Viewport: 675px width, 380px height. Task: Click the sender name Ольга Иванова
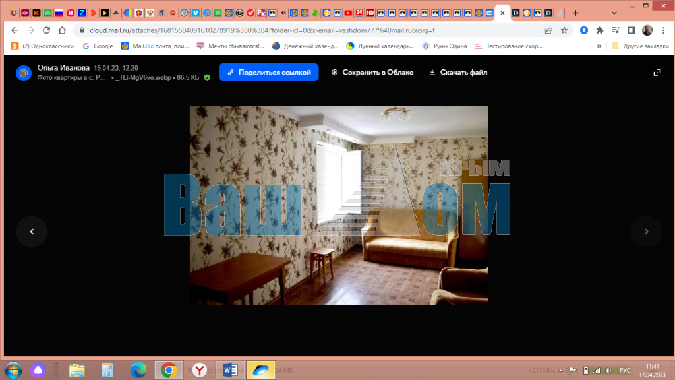(63, 68)
